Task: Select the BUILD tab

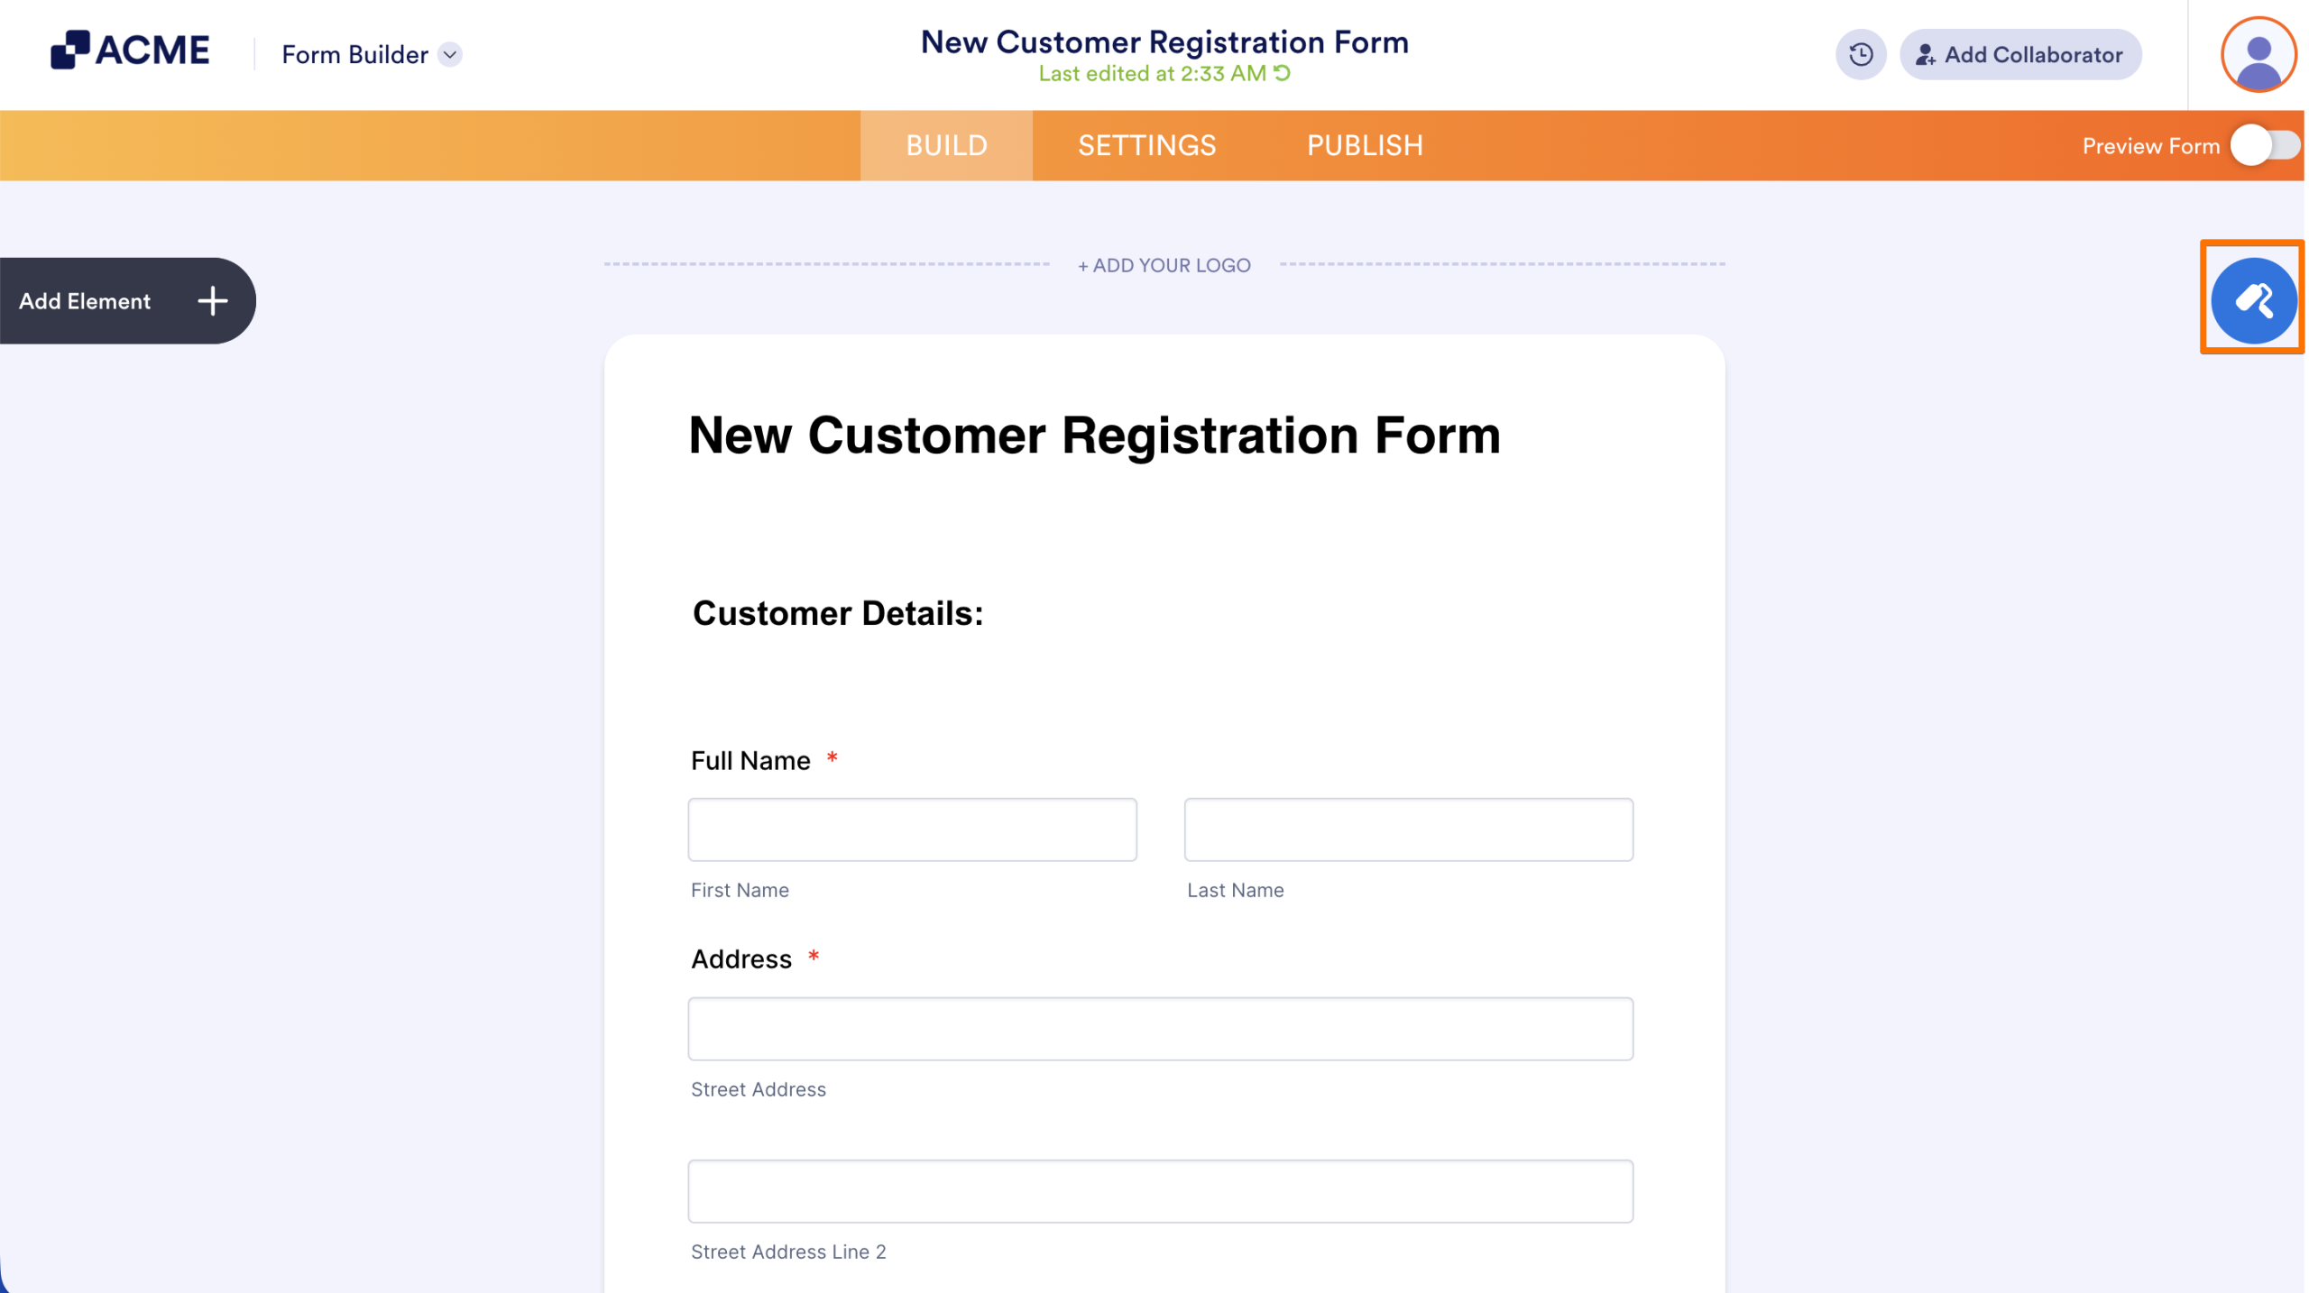Action: pyautogui.click(x=946, y=145)
